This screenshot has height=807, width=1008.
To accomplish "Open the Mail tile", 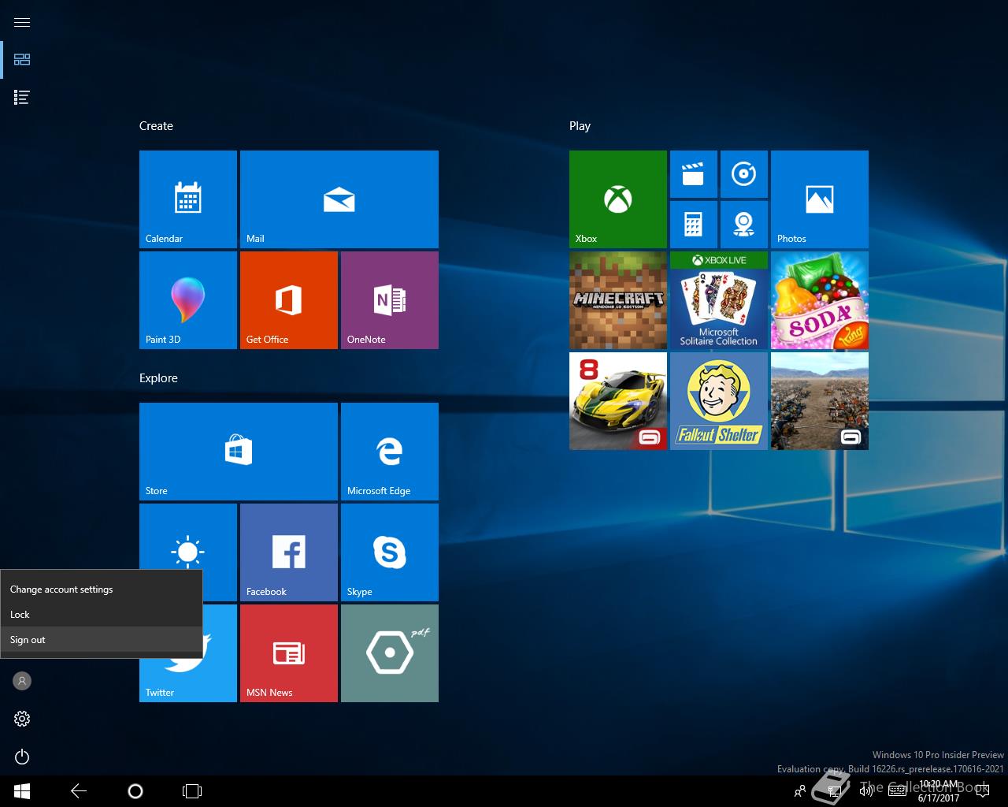I will pos(339,199).
